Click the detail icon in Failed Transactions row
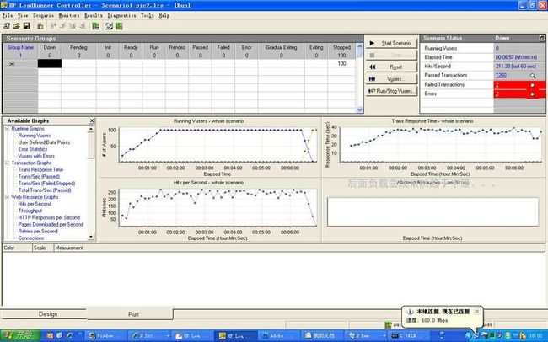 tap(532, 85)
